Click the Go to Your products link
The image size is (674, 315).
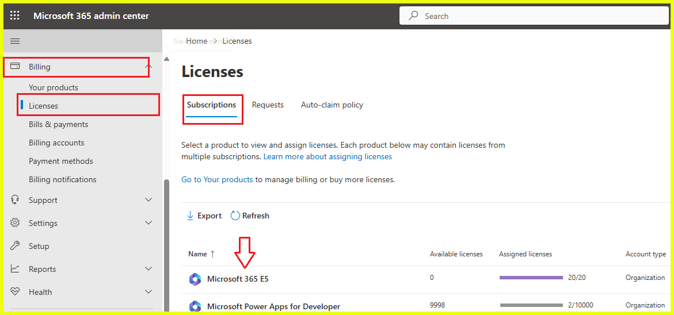pyautogui.click(x=217, y=180)
